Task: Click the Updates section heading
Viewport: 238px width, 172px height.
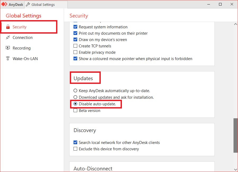Action: pos(83,78)
